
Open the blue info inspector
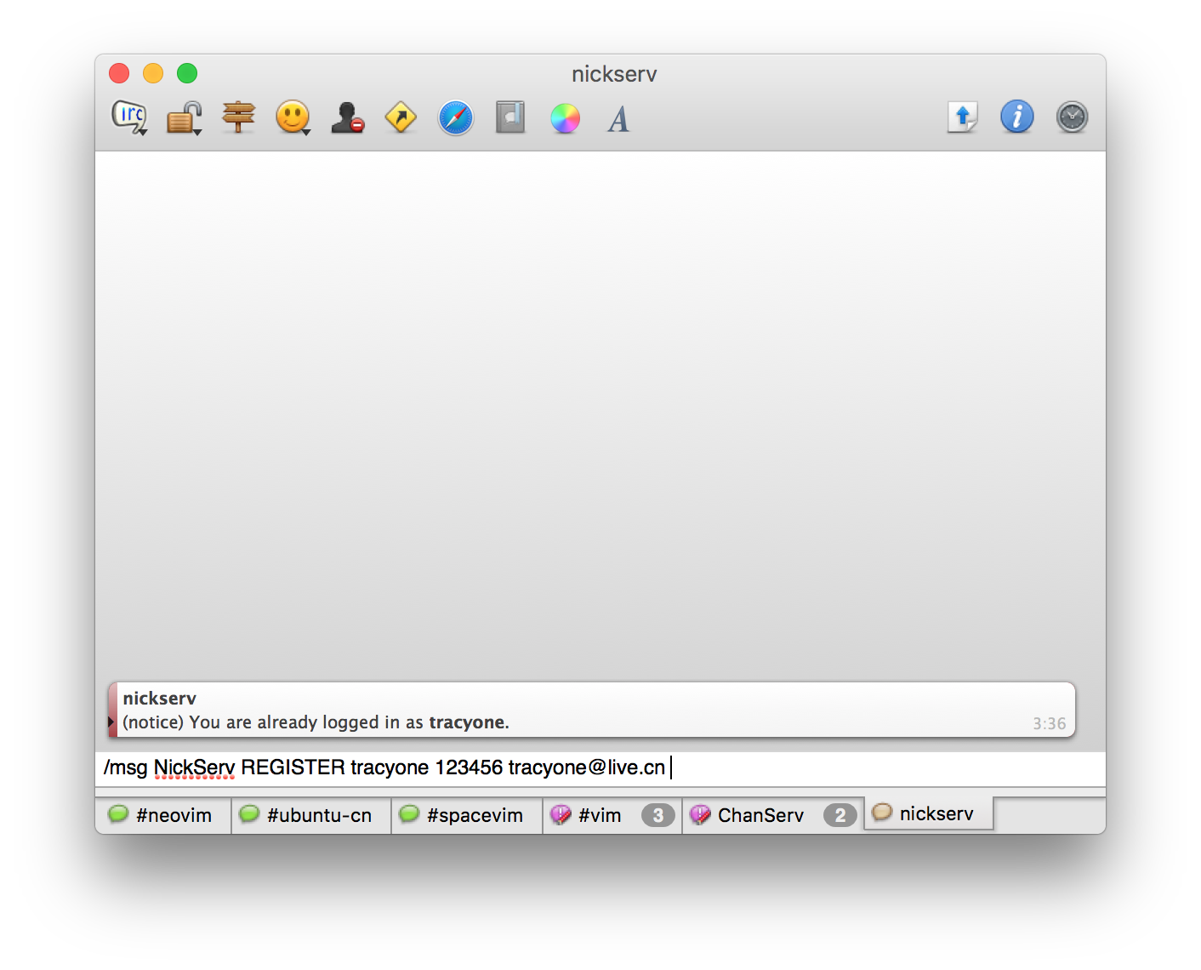tap(1017, 117)
